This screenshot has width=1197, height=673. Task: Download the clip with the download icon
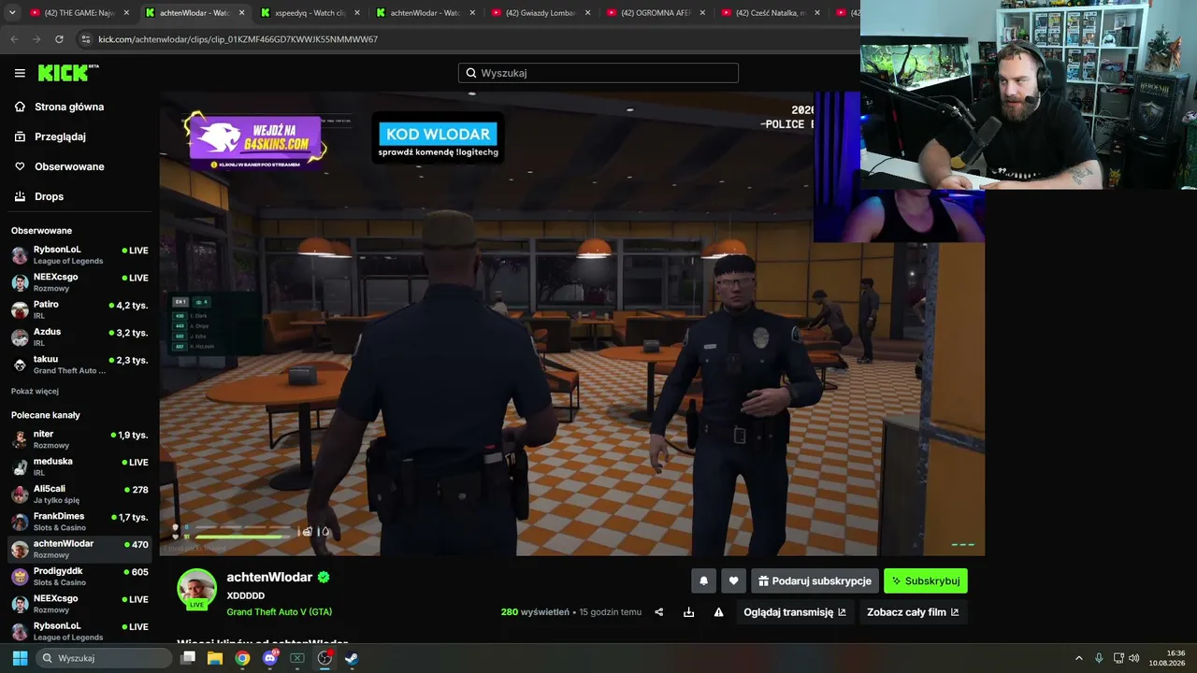(689, 612)
